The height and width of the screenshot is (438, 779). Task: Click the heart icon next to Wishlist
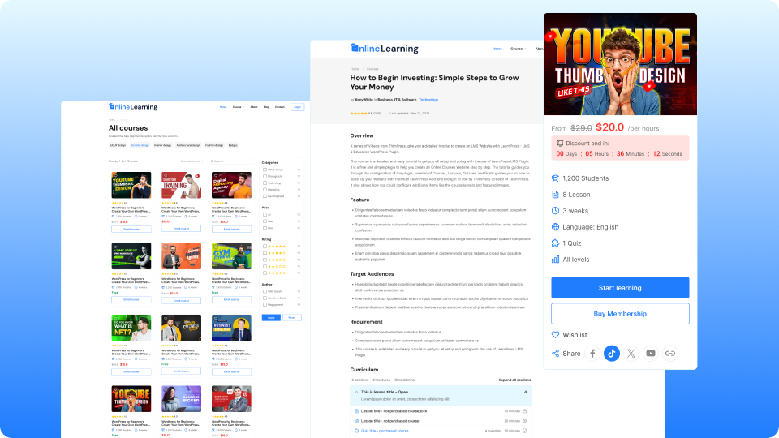[556, 334]
